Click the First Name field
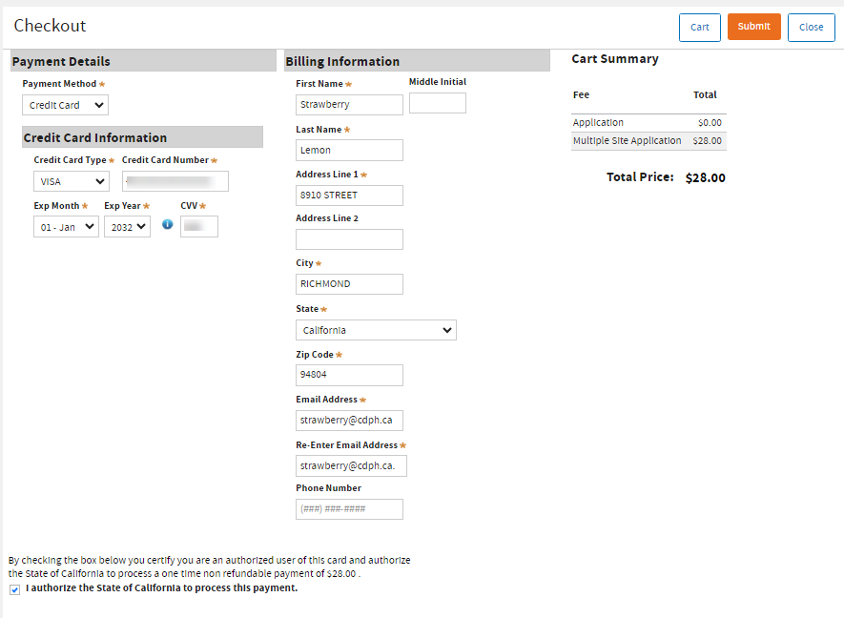This screenshot has height=618, width=844. 349,105
